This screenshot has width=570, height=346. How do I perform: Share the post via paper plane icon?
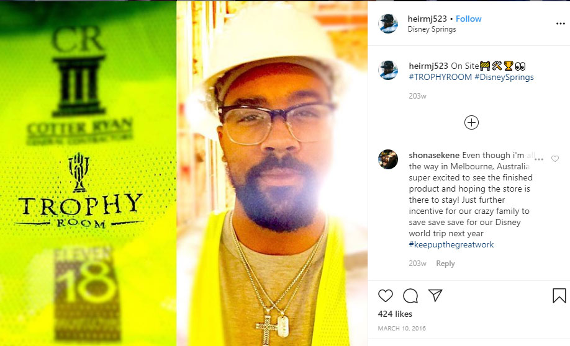coord(435,296)
